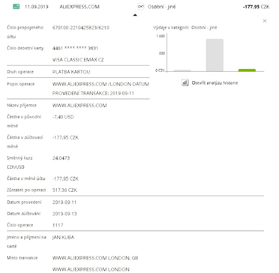Click VISA CLASSIC EMAX CZ text
This screenshot has width=279, height=273.
click(x=78, y=60)
